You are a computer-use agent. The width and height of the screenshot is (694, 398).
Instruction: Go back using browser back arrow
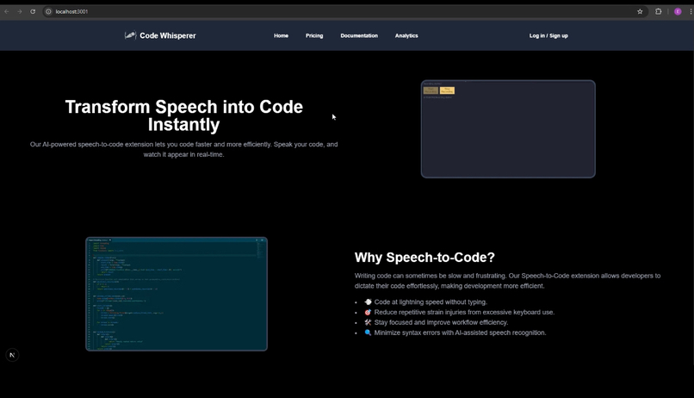(x=7, y=11)
